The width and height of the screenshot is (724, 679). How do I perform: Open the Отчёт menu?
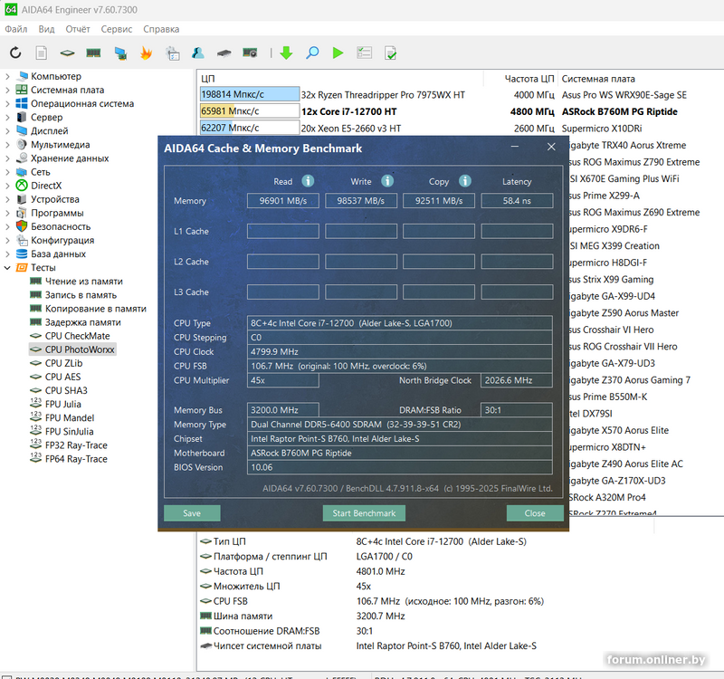click(x=78, y=29)
